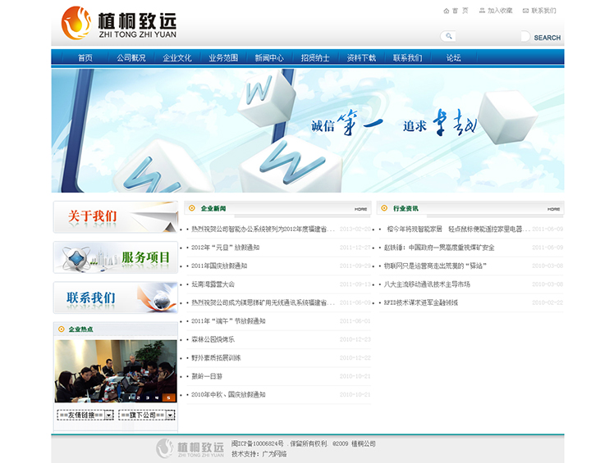Open article RFID技术谋求进军金融领域
The image size is (614, 463).
421,302
